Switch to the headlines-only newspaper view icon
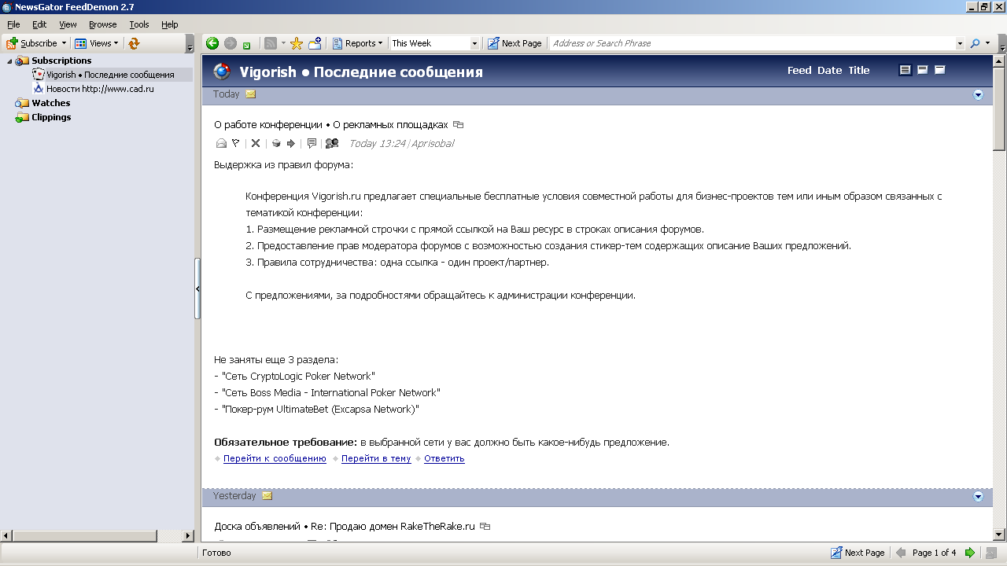 point(939,70)
